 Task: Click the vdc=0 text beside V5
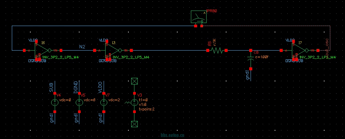(90, 100)
